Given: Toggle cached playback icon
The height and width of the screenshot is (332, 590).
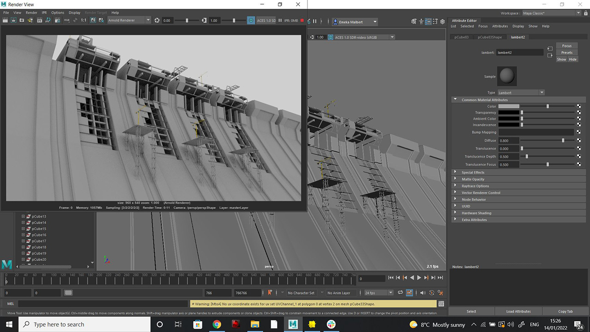Looking at the screenshot, I should [x=409, y=292].
